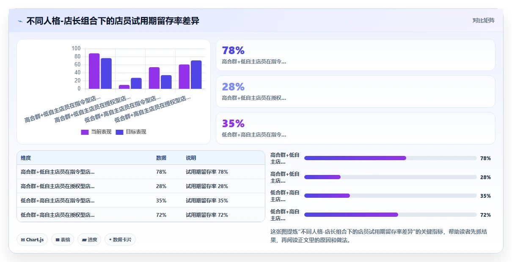Click the progress bar showing 28%
This screenshot has width=512, height=262.
[391, 177]
